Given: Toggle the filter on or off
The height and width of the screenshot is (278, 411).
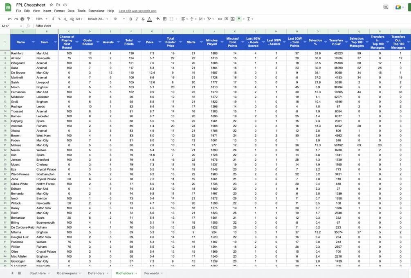Looking at the screenshot, I should [x=239, y=19].
